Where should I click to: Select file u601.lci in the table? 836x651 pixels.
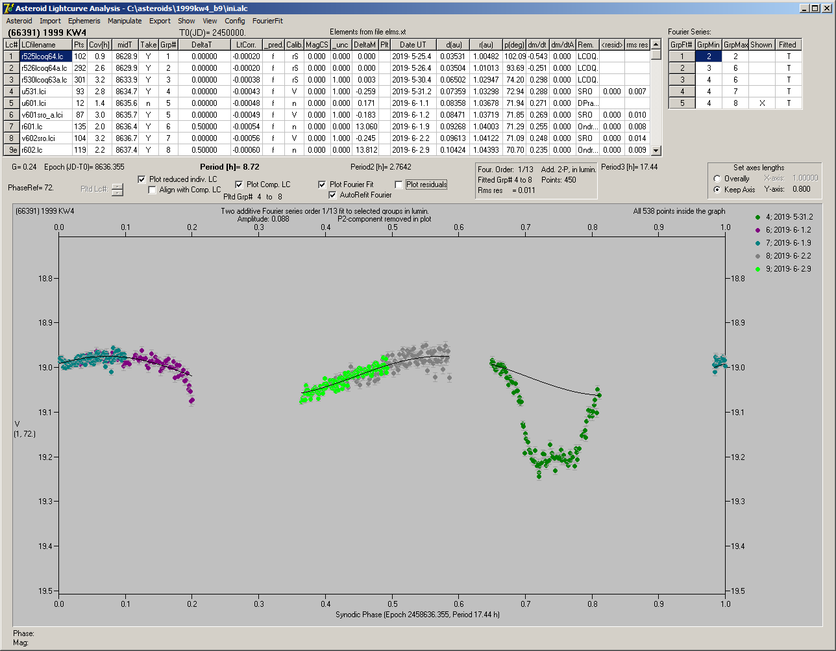tap(45, 103)
